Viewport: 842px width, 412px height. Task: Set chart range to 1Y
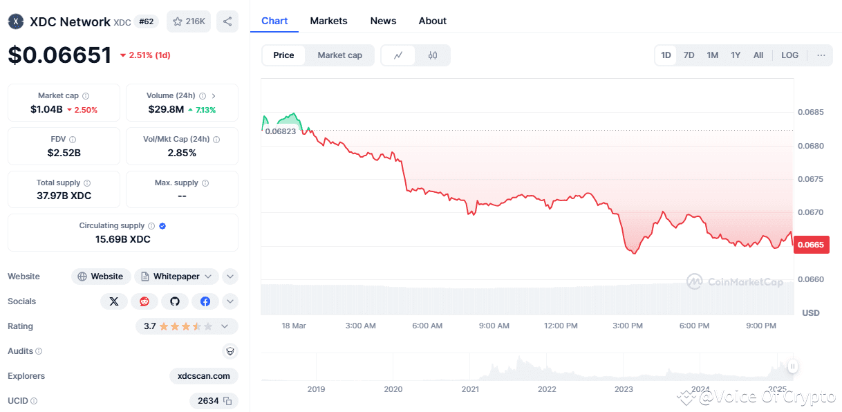pos(736,55)
